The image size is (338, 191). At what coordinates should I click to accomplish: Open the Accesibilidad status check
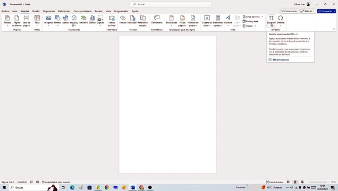56,182
